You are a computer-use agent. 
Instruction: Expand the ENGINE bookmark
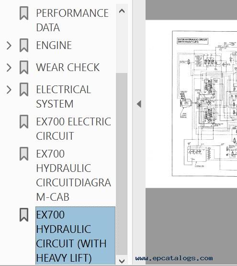9,45
